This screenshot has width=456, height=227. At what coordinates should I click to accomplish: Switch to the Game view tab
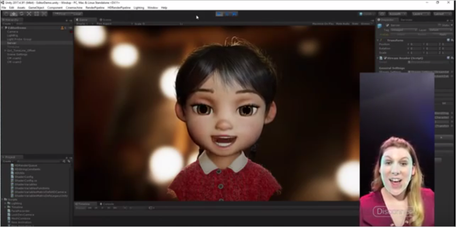(x=86, y=20)
